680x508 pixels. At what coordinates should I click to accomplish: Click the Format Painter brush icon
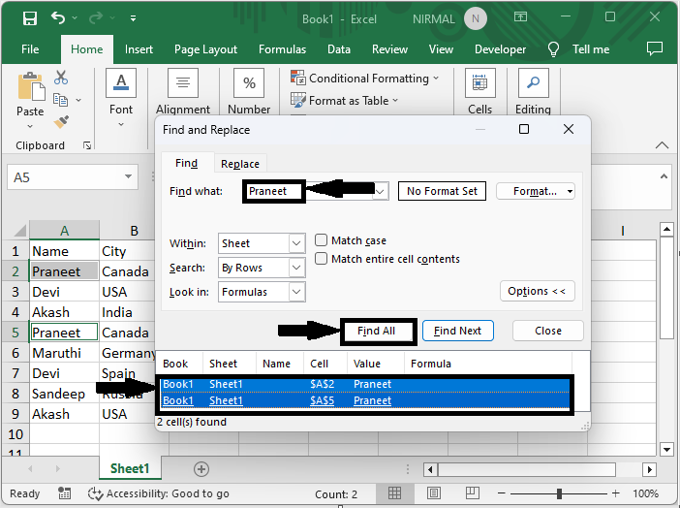[61, 122]
